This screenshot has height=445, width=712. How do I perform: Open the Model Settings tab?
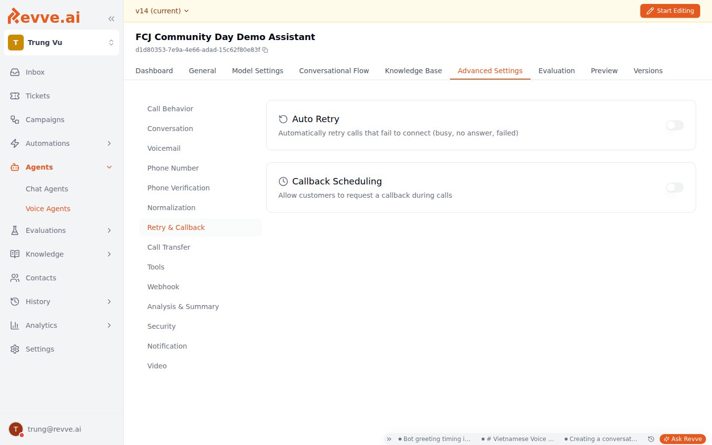pos(258,71)
